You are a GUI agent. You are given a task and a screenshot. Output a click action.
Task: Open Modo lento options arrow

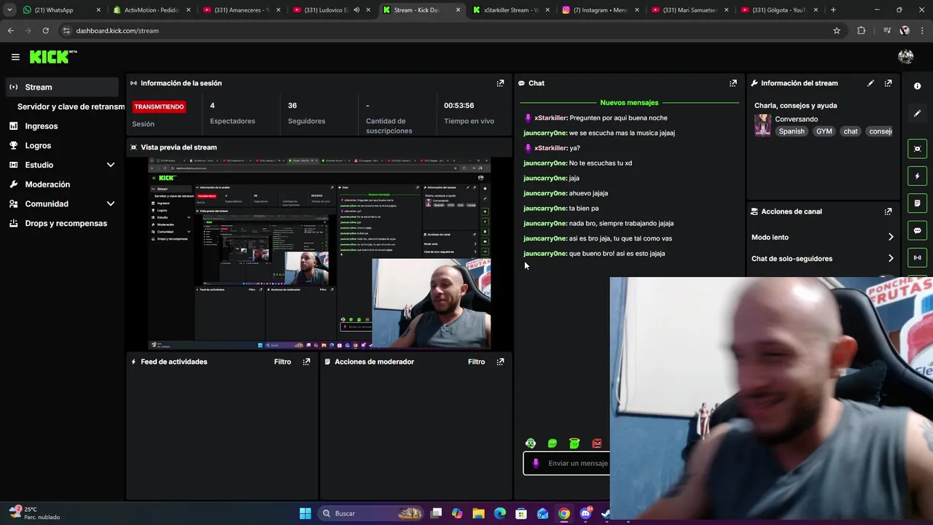(x=891, y=237)
